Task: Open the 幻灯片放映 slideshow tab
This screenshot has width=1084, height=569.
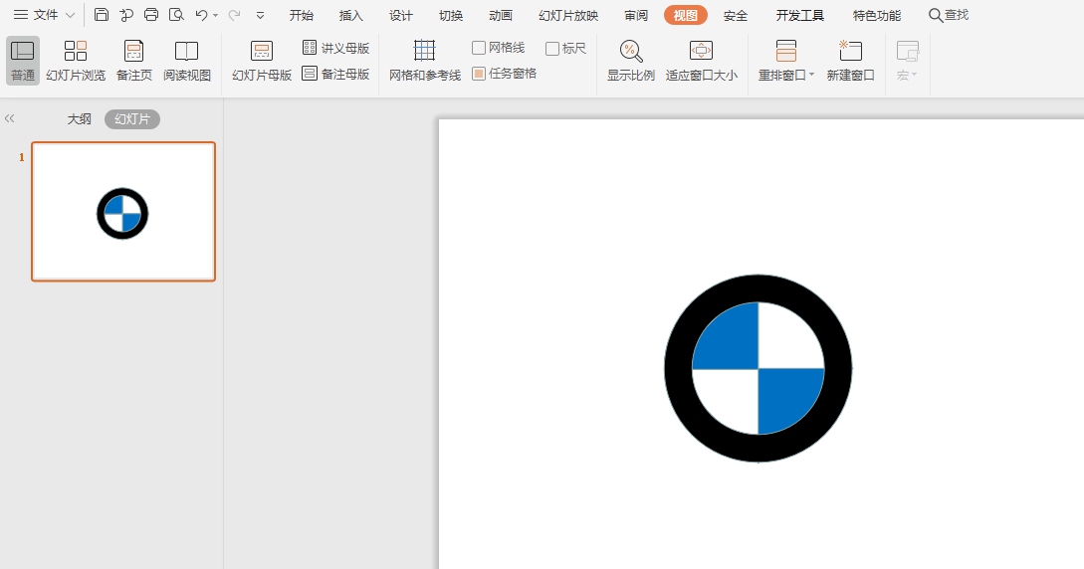Action: click(568, 15)
